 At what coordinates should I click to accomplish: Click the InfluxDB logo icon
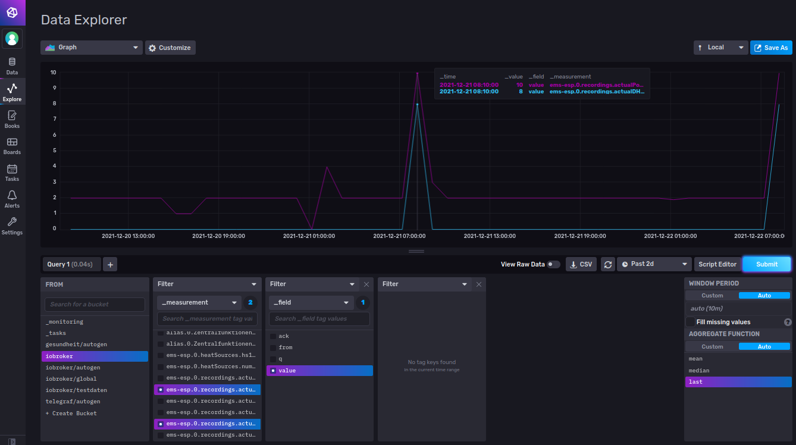pos(12,12)
